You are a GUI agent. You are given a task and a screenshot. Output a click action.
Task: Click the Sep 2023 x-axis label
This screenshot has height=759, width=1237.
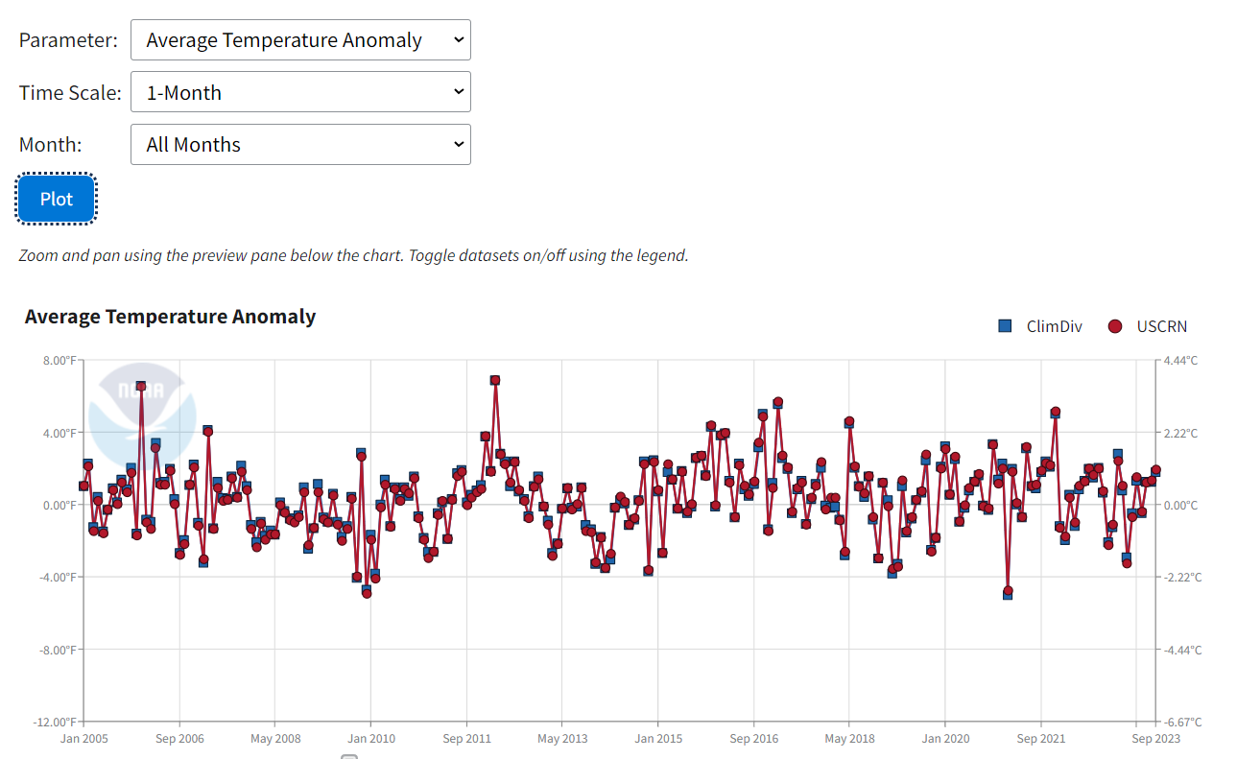[1155, 739]
